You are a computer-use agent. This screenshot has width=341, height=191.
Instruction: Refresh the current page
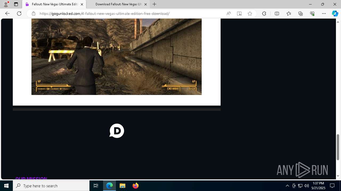[x=19, y=14]
